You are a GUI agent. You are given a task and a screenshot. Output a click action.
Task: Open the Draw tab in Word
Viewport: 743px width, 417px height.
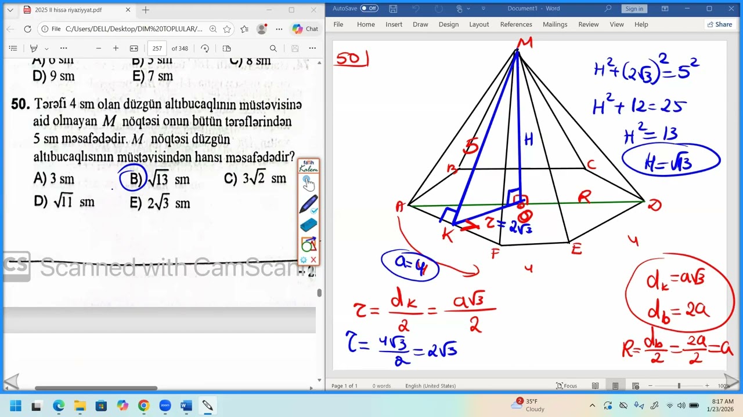(420, 24)
